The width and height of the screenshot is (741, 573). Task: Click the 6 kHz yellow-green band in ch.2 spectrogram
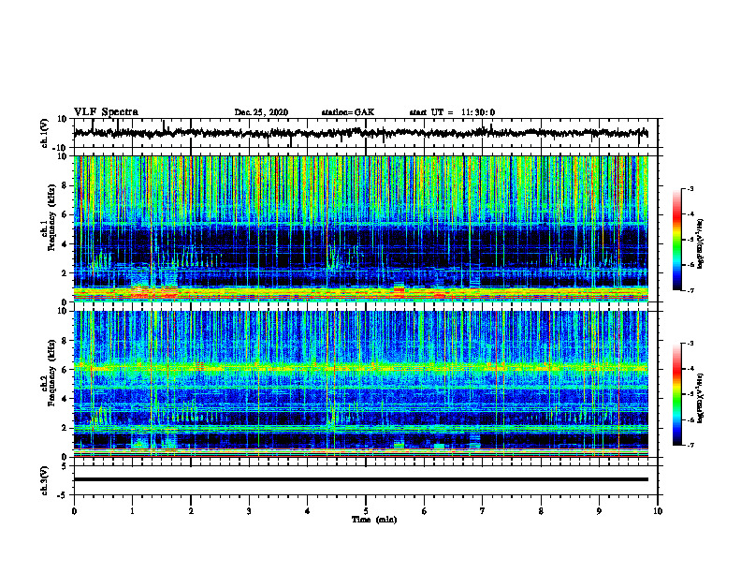coord(360,367)
